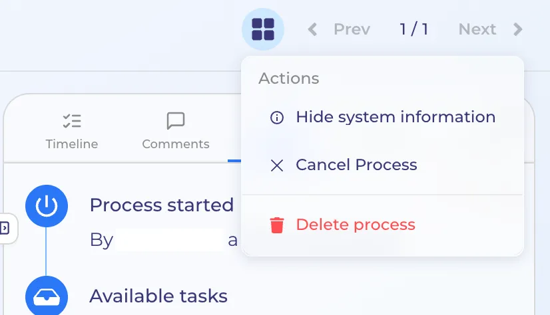Click the info circle icon in Actions menu

click(277, 117)
